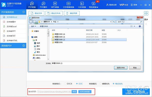The width and height of the screenshot is (152, 97).
Task: Select 编辑优先 conversion mode
Action: 104,84
